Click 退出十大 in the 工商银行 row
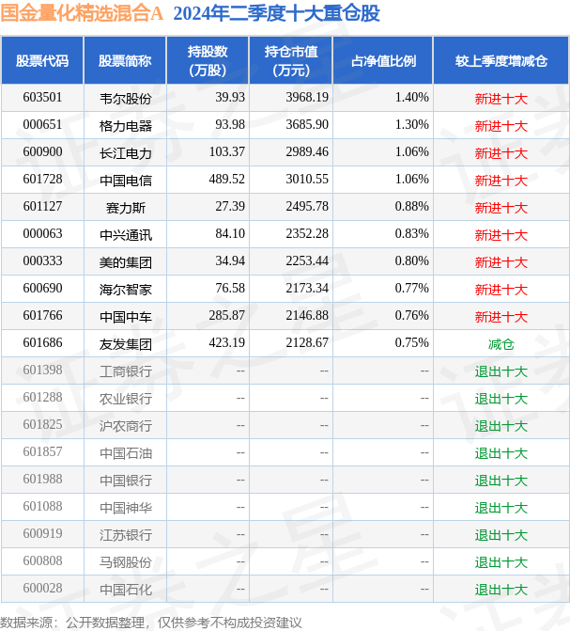Image resolution: width=570 pixels, height=631 pixels. pos(501,371)
